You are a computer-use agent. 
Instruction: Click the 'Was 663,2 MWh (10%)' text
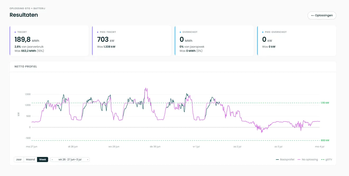click(x=29, y=51)
